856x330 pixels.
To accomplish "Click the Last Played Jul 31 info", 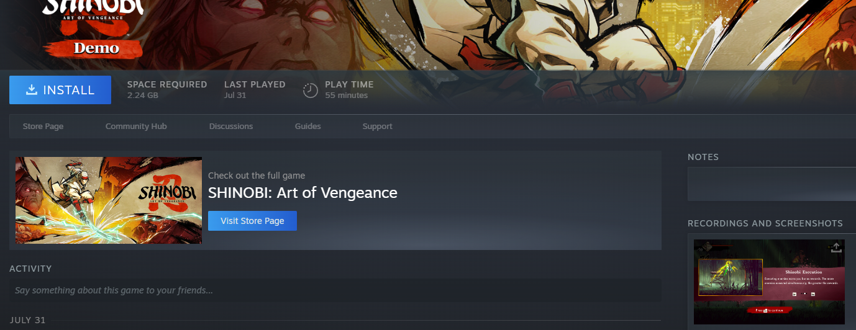I will point(255,90).
